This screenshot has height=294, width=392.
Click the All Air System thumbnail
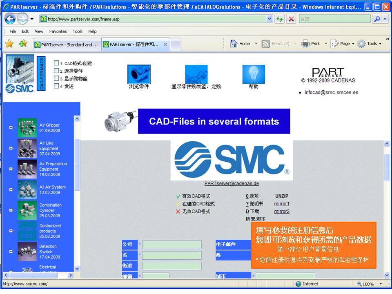pos(27,190)
